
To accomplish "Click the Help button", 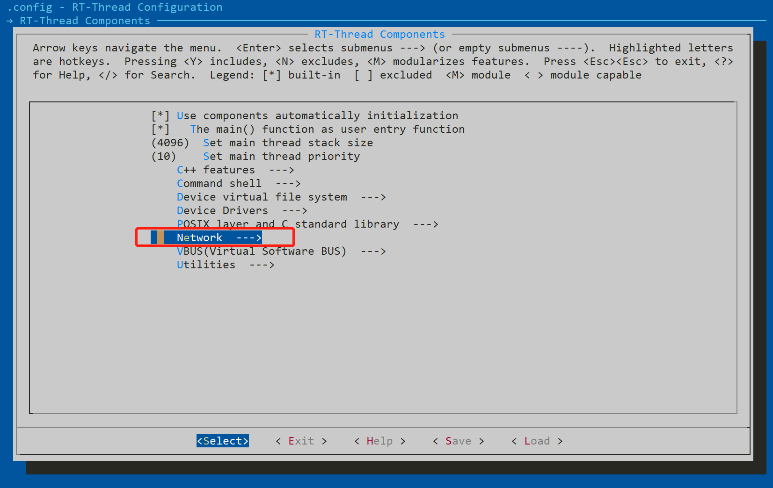I will click(380, 441).
